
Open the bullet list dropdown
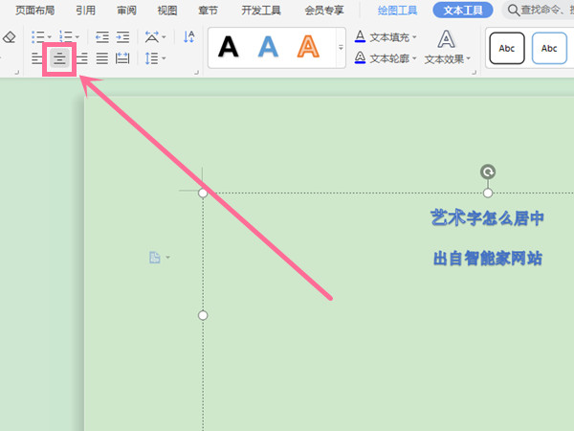[x=51, y=37]
